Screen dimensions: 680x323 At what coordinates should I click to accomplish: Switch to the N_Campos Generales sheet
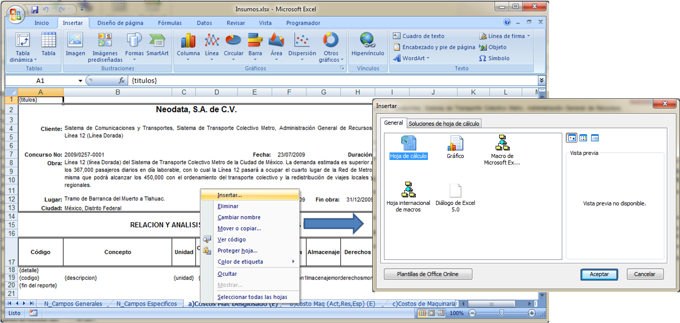[x=73, y=304]
